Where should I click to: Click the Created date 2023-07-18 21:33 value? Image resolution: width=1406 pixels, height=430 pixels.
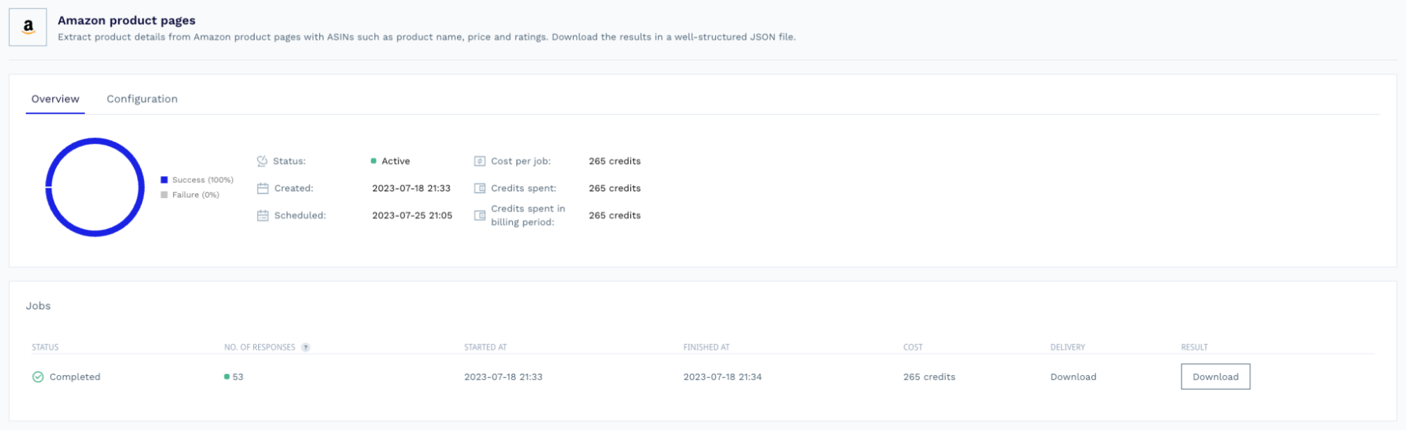tap(411, 188)
